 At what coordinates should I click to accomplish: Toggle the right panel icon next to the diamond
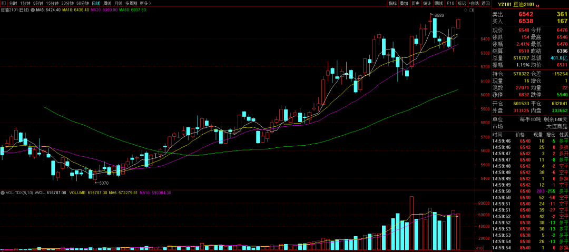point(472,11)
